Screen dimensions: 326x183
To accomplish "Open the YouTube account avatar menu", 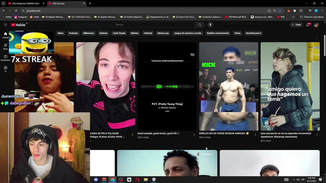I will (316, 25).
